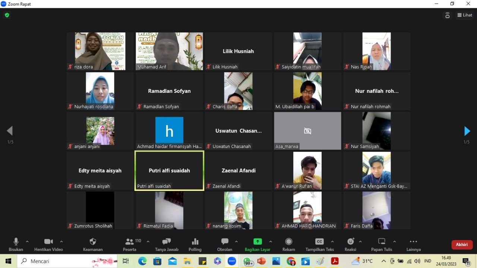The height and width of the screenshot is (268, 477).
Task: Open the Lihat view menu
Action: click(465, 15)
